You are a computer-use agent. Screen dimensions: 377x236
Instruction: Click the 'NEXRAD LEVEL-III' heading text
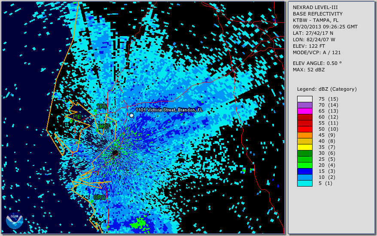(315, 7)
